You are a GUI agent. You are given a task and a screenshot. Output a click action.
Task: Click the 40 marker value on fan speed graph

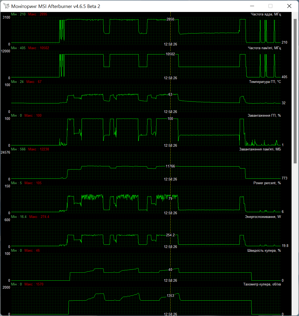pyautogui.click(x=170, y=269)
